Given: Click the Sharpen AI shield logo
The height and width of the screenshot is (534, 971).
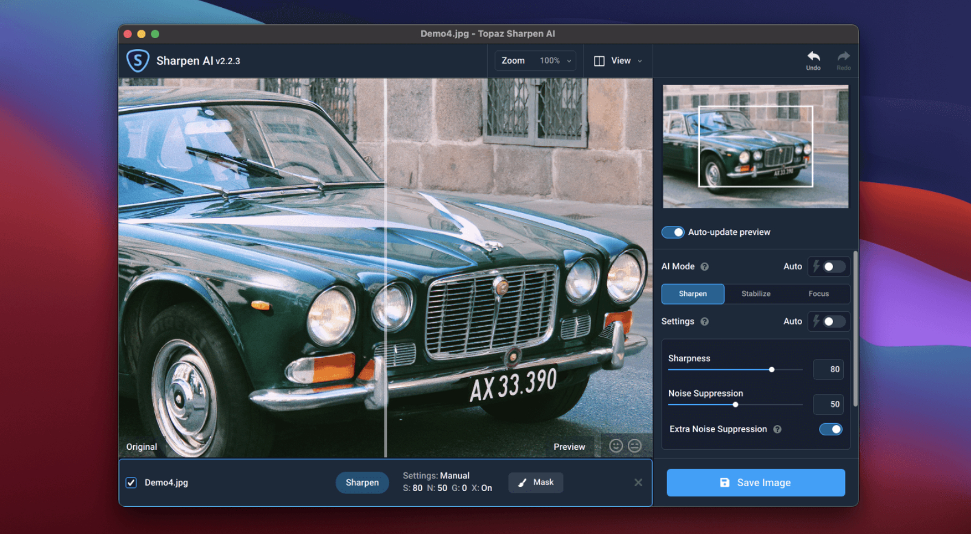Looking at the screenshot, I should coord(137,61).
